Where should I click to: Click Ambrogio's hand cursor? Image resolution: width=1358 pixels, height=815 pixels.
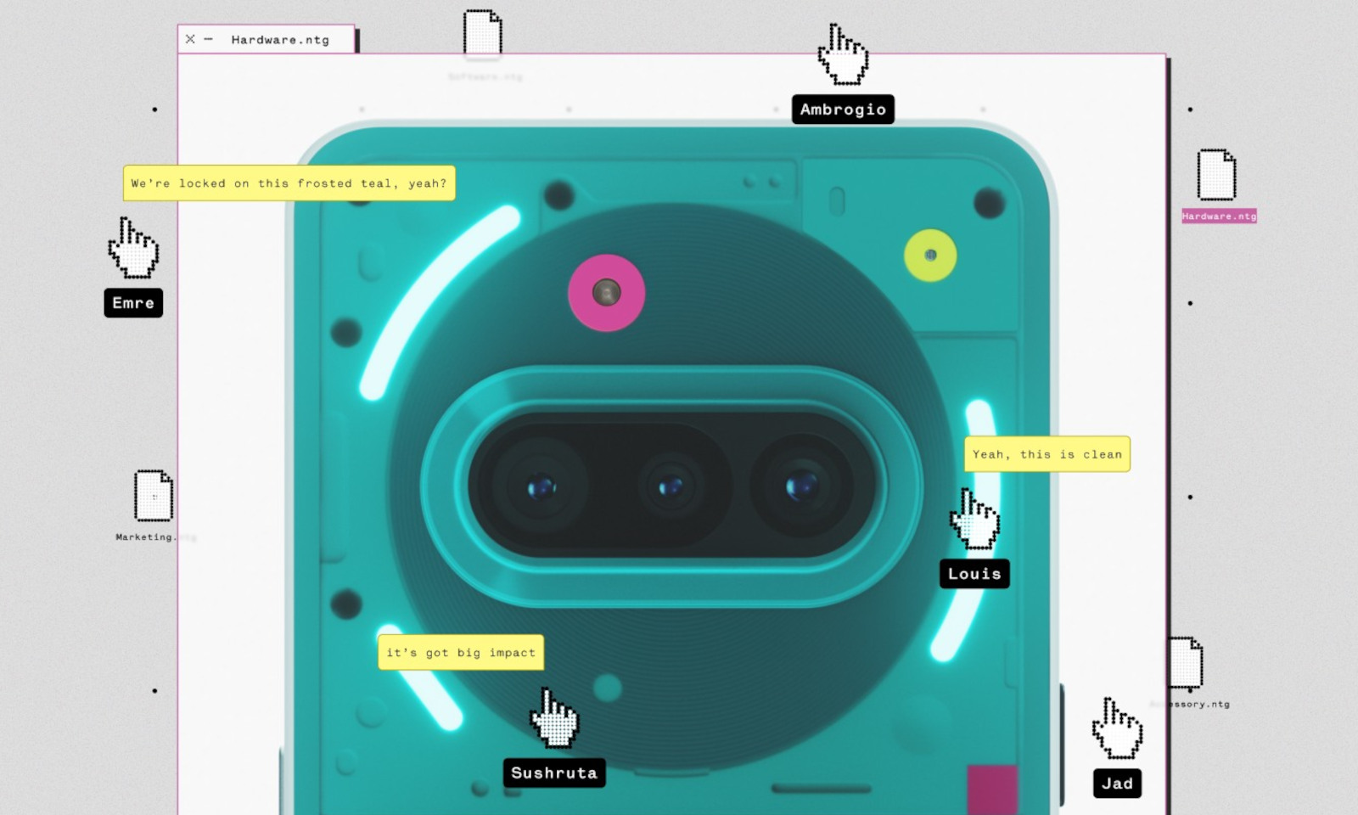click(842, 56)
